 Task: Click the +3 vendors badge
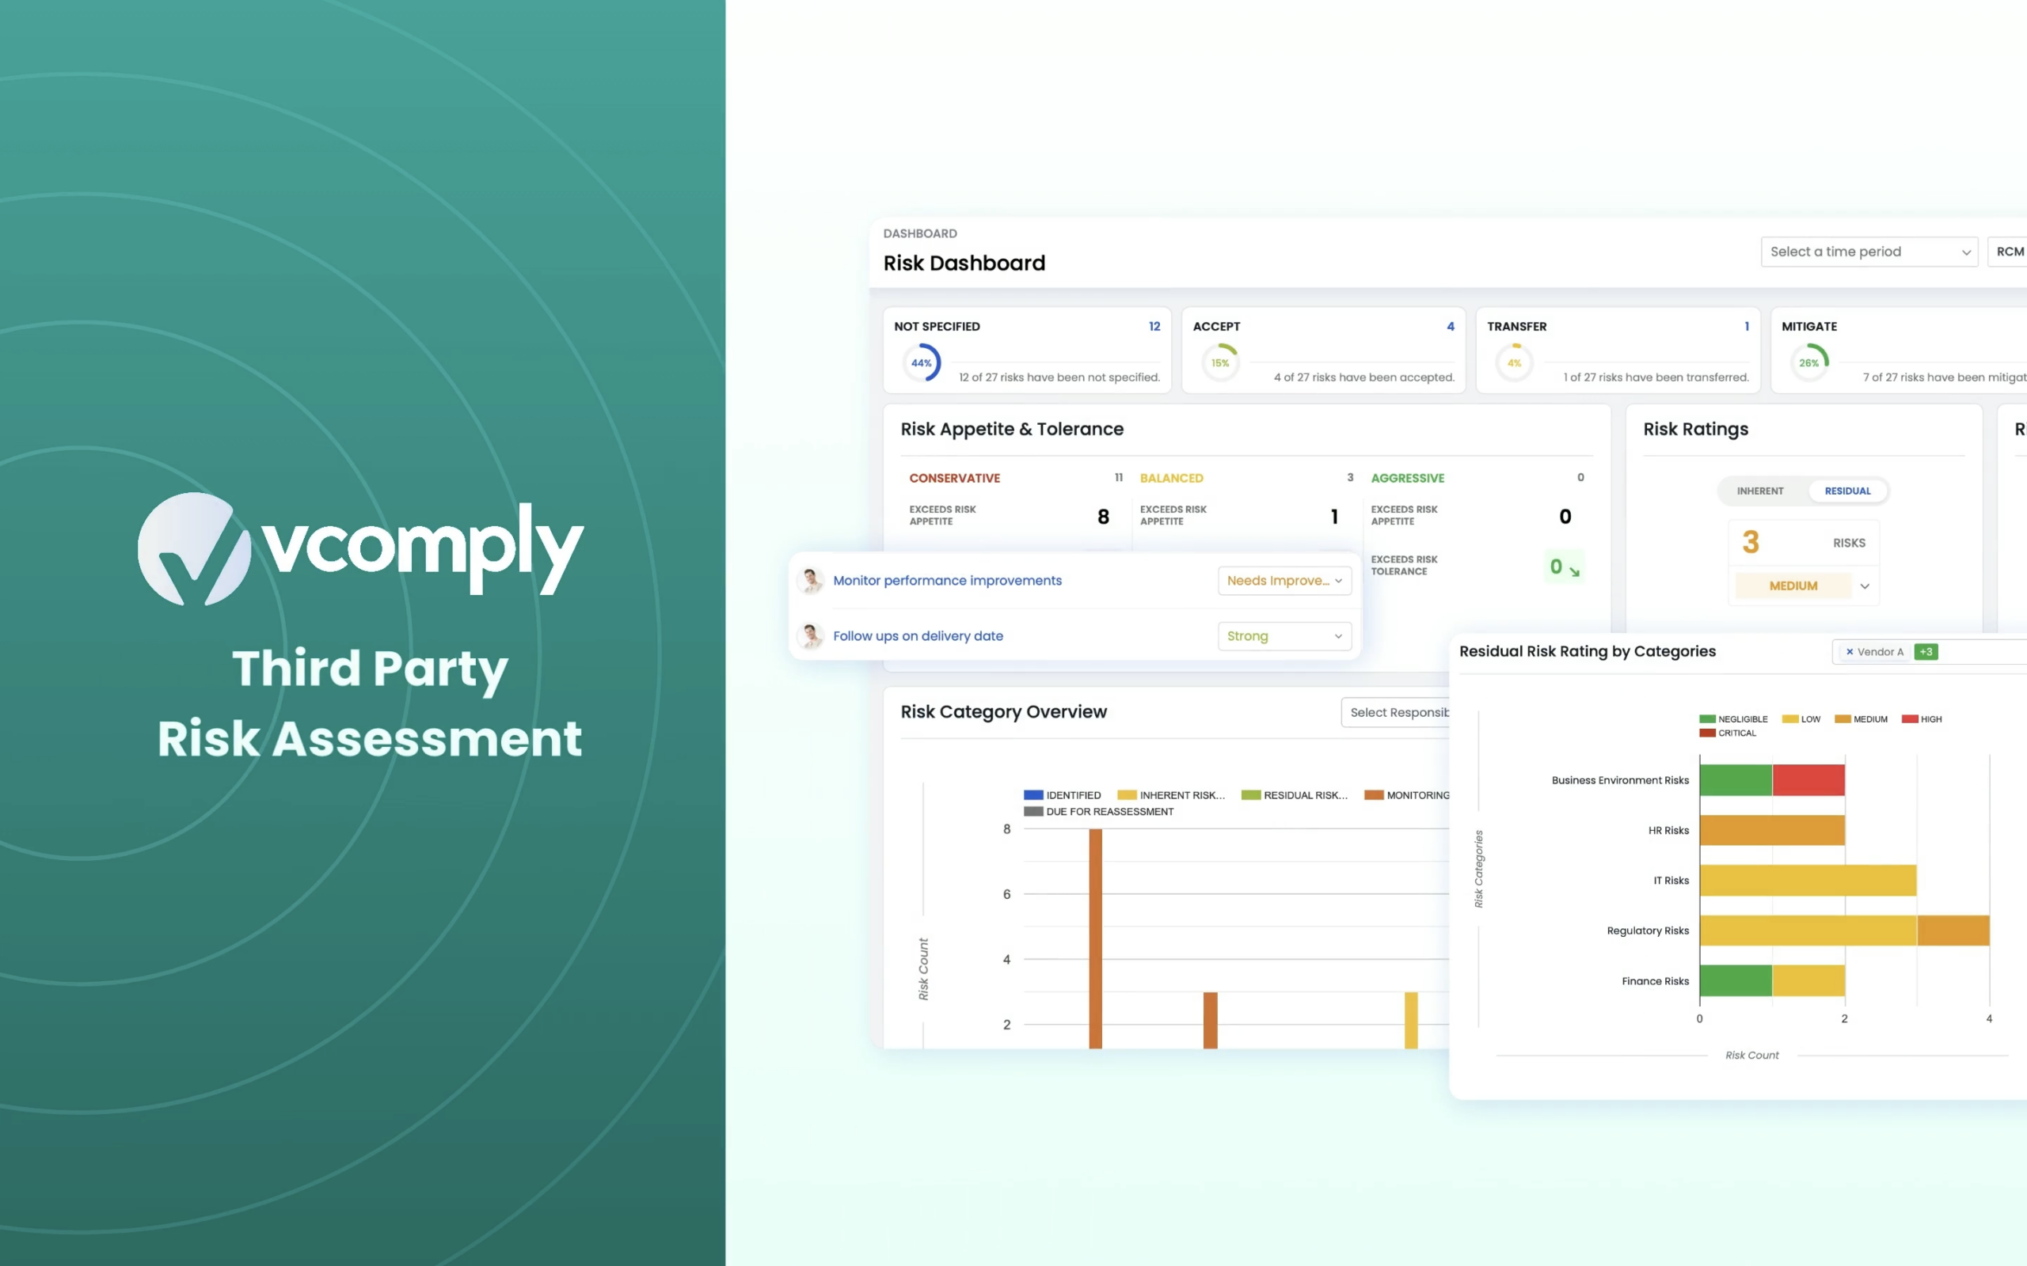[x=1926, y=651]
